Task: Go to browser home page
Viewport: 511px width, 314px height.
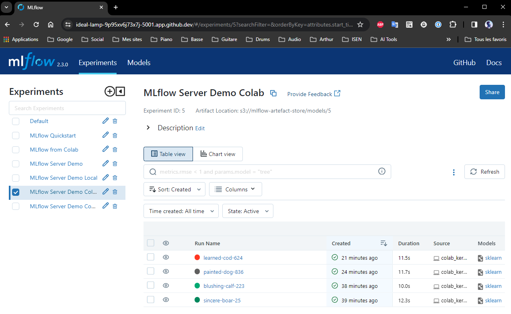Action: (x=51, y=25)
